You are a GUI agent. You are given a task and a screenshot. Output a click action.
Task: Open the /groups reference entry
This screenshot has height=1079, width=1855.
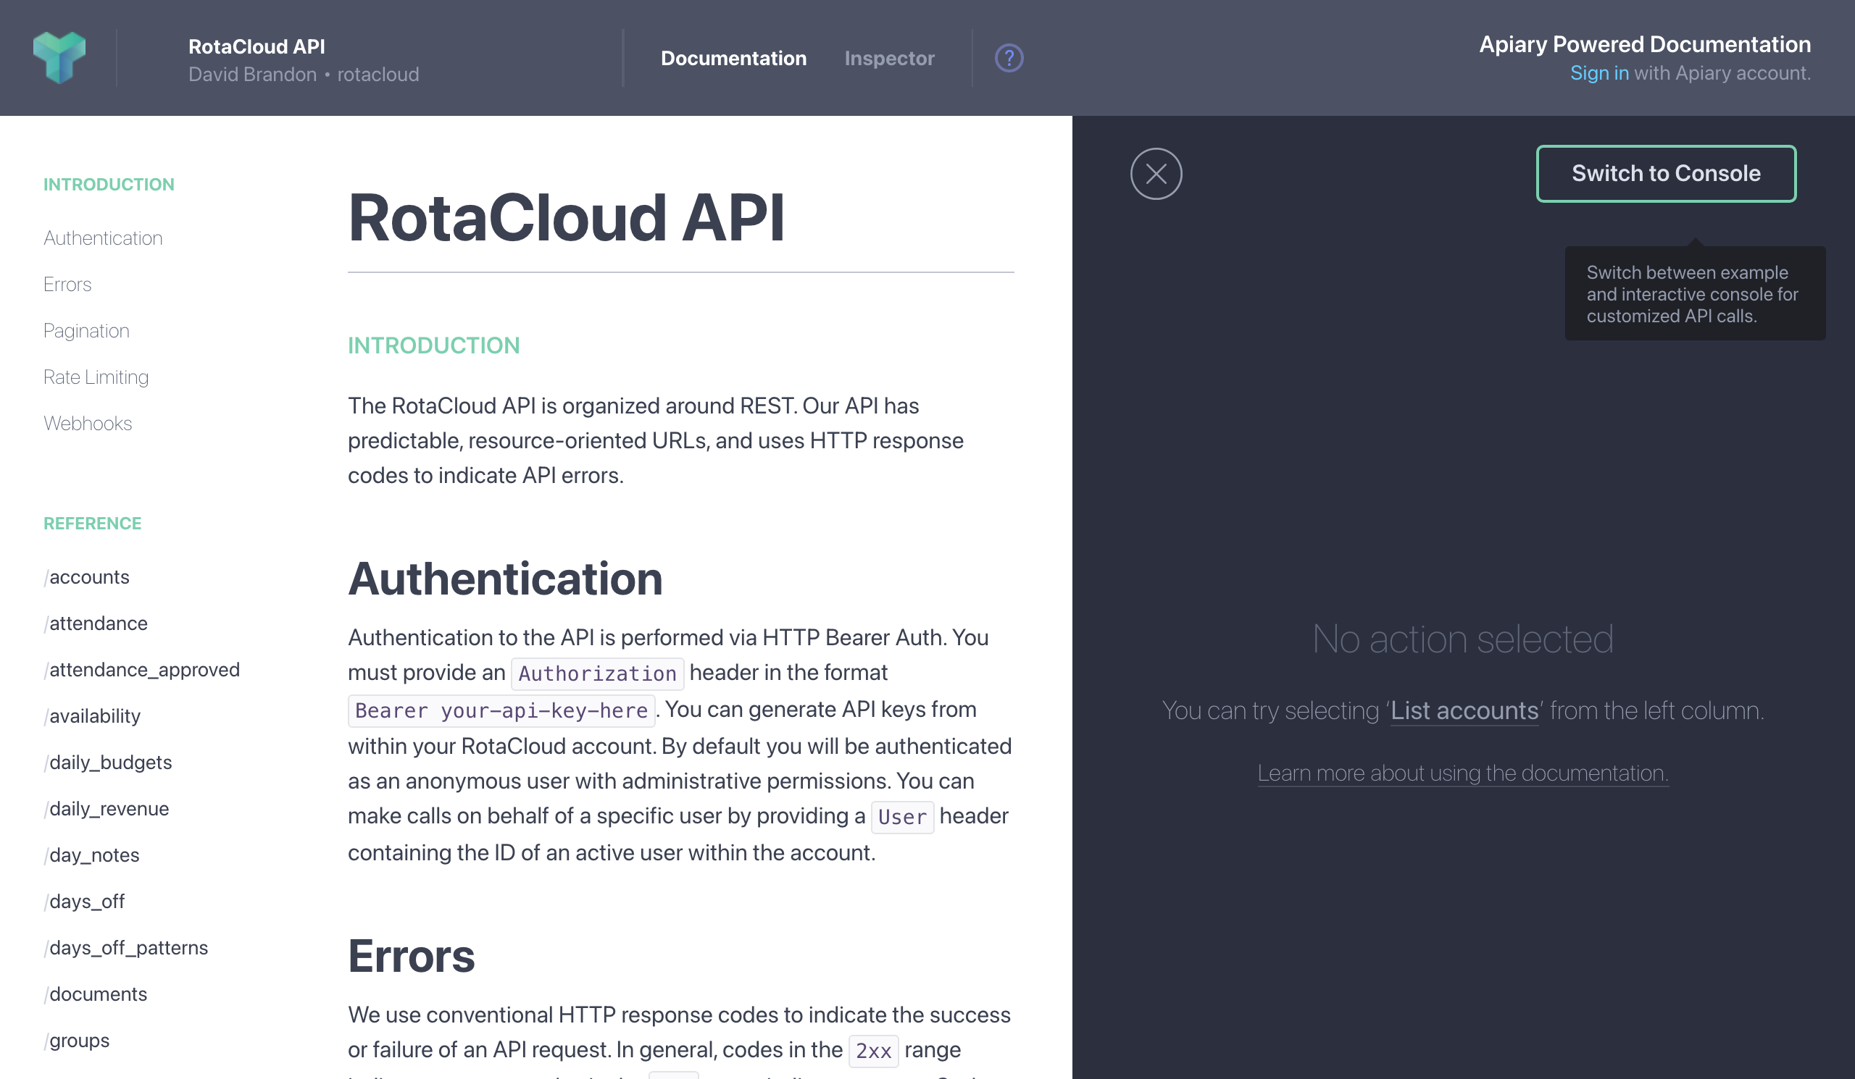point(77,1040)
